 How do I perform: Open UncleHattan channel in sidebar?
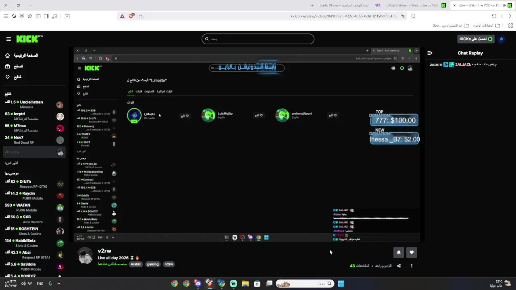tap(34, 105)
